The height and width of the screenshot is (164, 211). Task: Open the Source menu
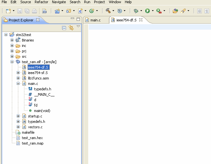[x=26, y=2]
